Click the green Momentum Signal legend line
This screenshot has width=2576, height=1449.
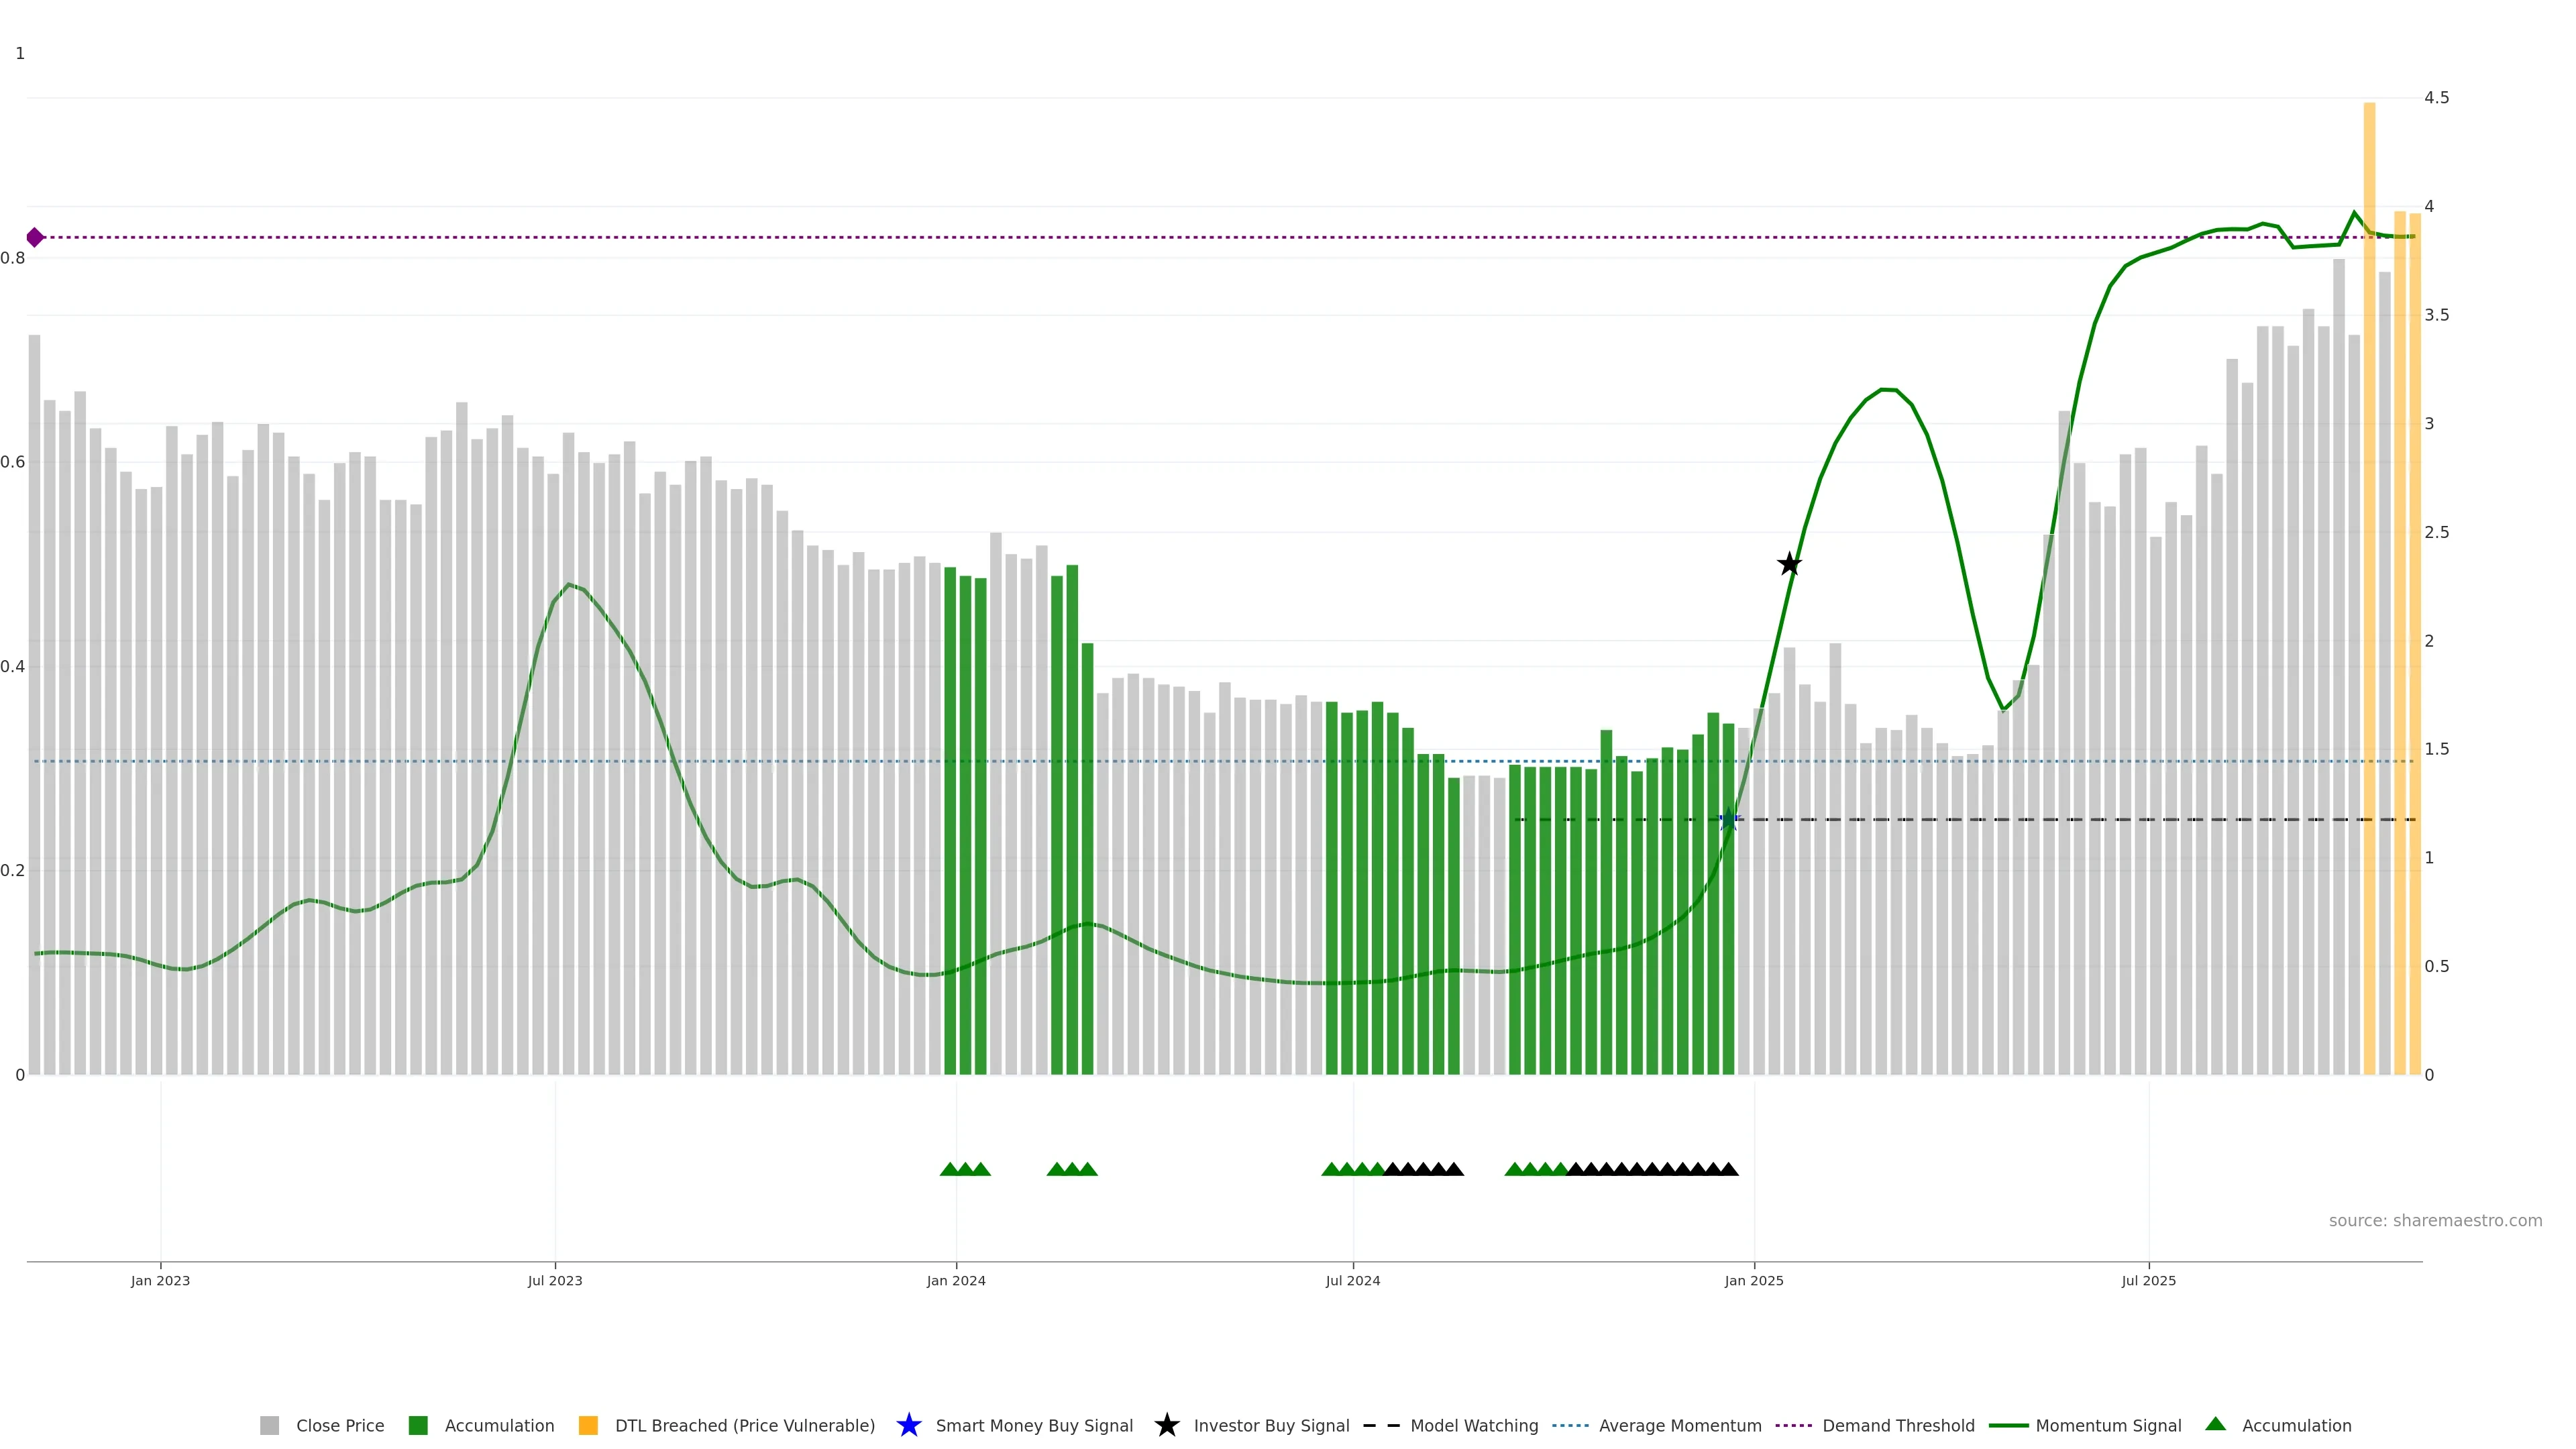[x=2008, y=1426]
